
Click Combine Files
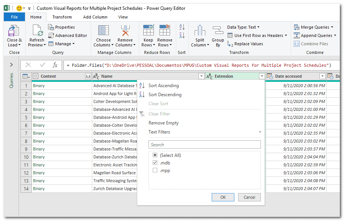[311, 44]
